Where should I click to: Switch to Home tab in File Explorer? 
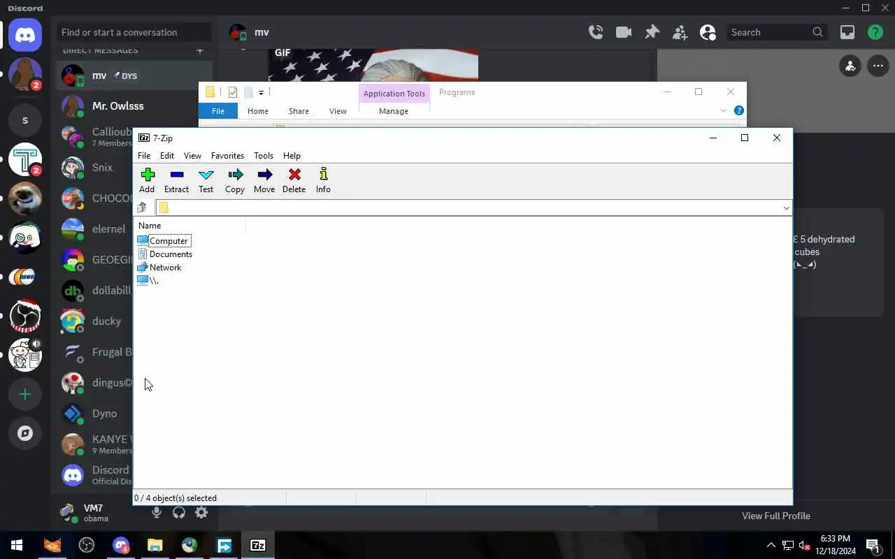click(257, 111)
